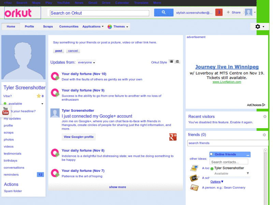Click the Nov 9 fortune Orkut icon
Viewport: 273px width, 205px height.
(55, 93)
